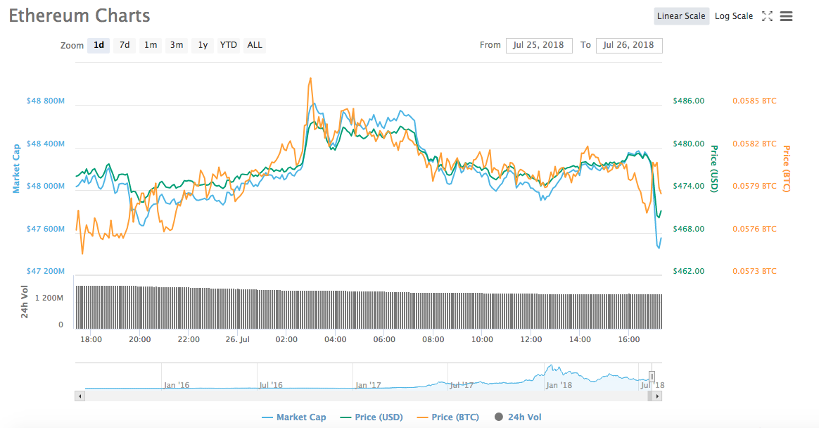The image size is (819, 428).
Task: Click the From date field Jul 25, 2018
Action: 539,46
